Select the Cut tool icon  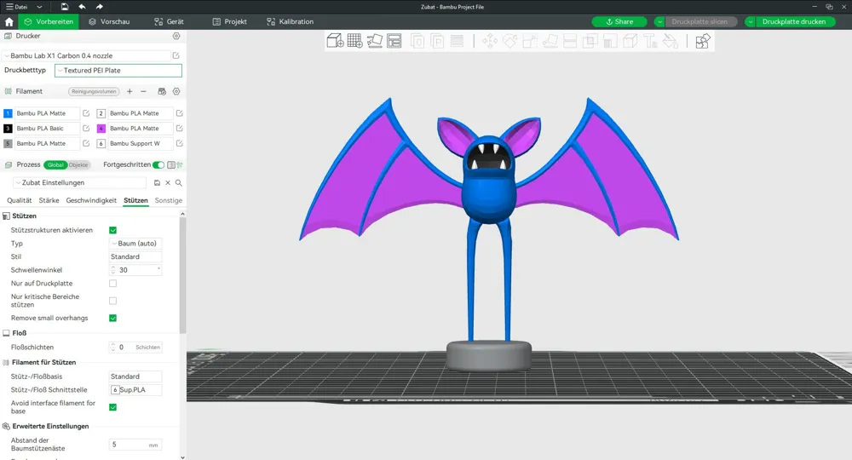(570, 41)
